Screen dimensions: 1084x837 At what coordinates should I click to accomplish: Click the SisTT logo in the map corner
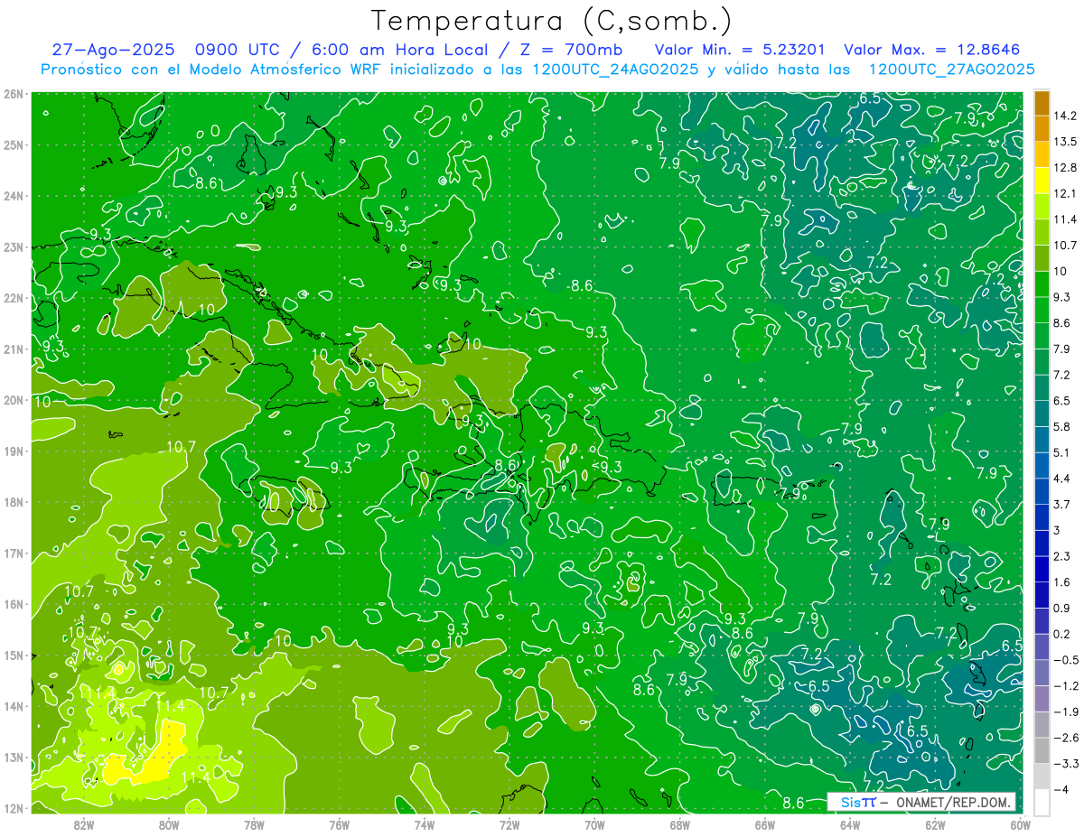click(858, 802)
